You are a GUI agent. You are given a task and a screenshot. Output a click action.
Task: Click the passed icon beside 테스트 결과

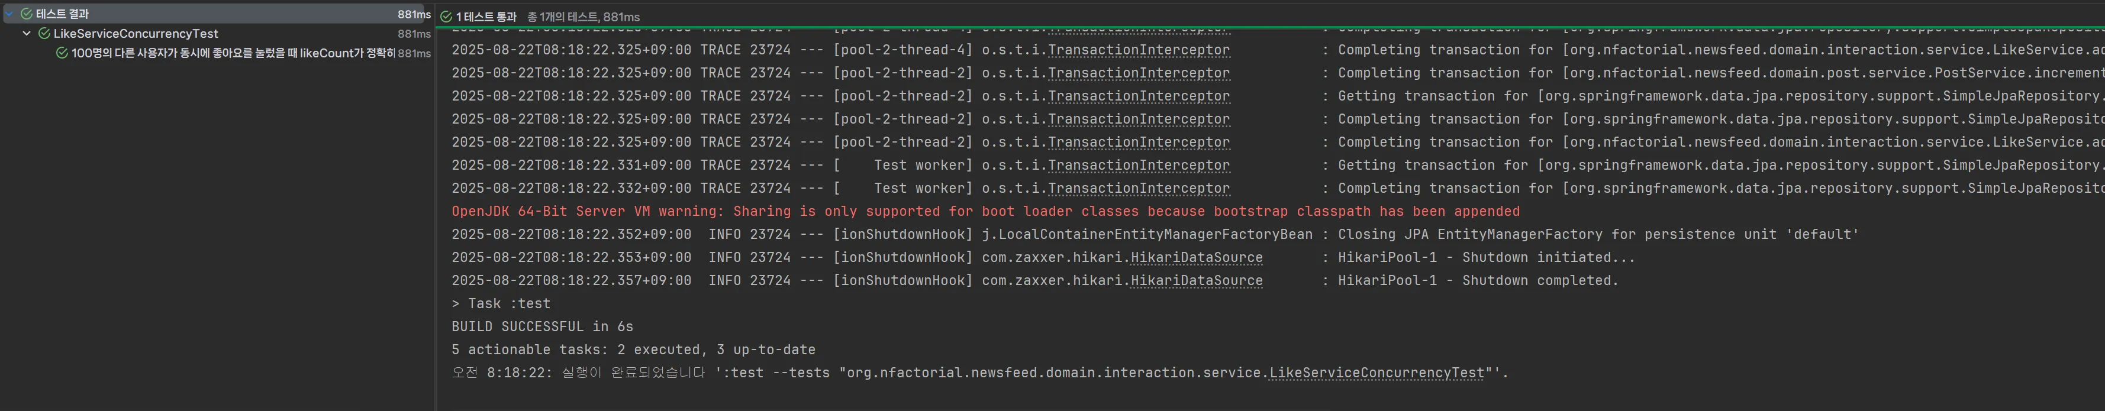click(x=26, y=14)
